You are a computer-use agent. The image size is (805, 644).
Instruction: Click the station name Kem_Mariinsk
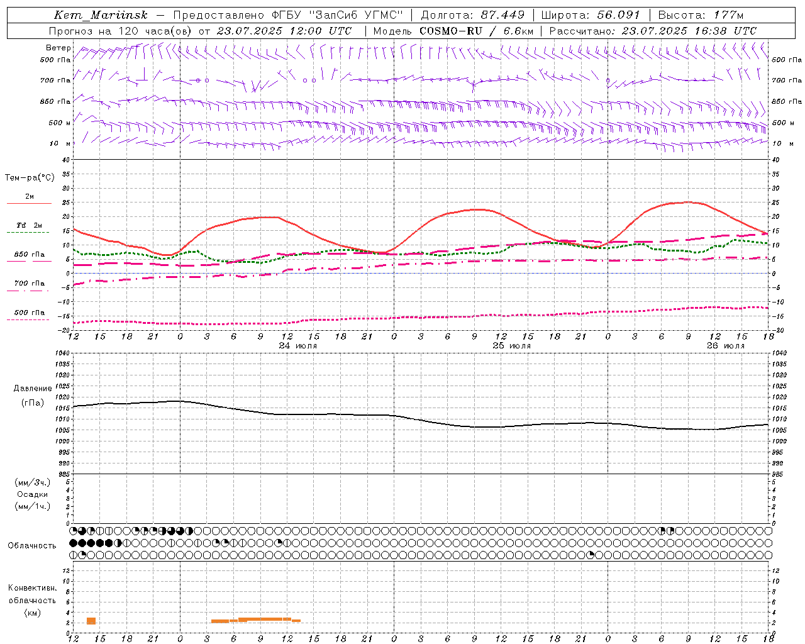point(101,15)
